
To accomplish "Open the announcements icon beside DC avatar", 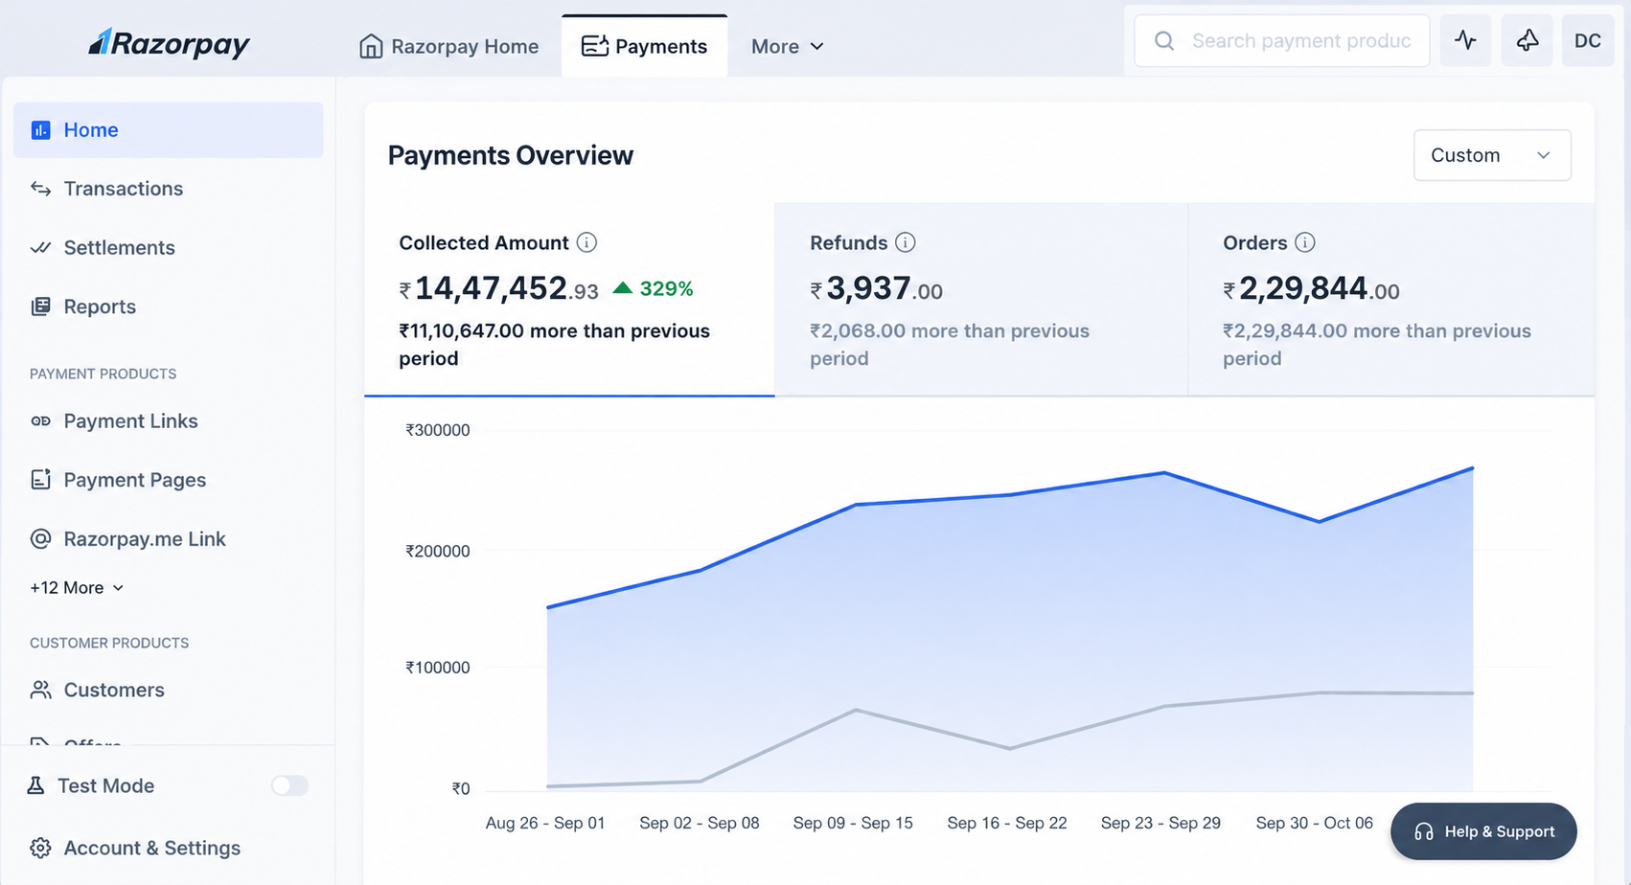I will click(x=1527, y=40).
